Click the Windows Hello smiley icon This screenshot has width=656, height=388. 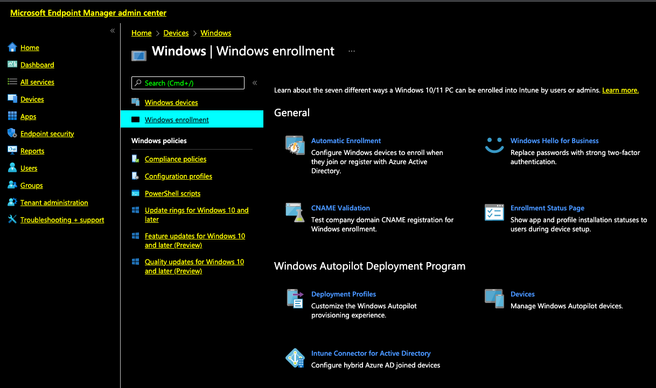494,145
